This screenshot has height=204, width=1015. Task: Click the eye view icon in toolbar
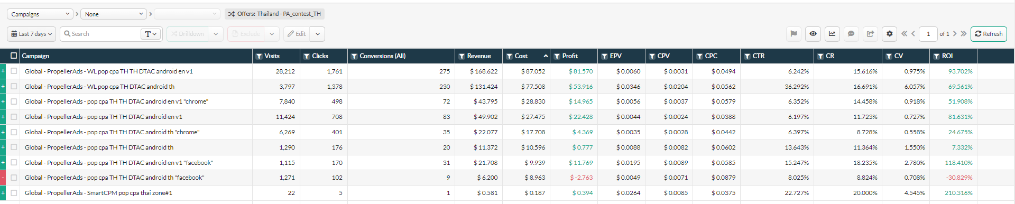point(813,34)
